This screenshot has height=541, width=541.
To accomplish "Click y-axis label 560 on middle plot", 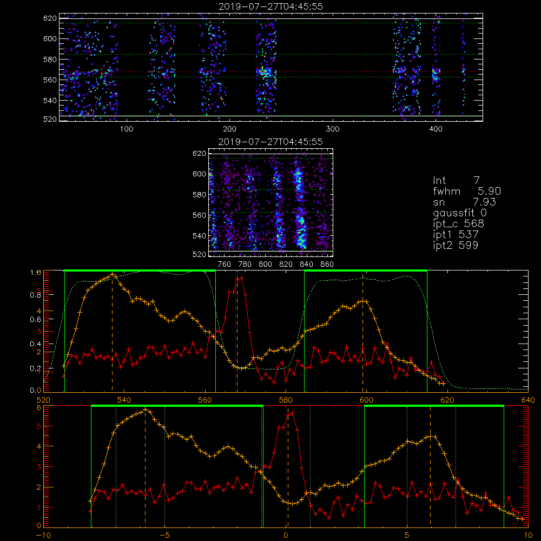I will [200, 215].
